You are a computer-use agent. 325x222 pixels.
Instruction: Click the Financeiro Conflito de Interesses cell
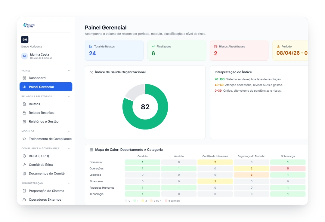215,181
